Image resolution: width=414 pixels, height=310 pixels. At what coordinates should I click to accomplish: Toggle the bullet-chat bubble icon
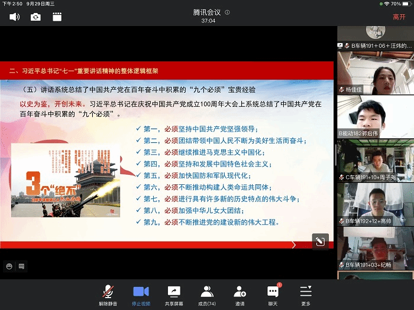(x=22, y=266)
